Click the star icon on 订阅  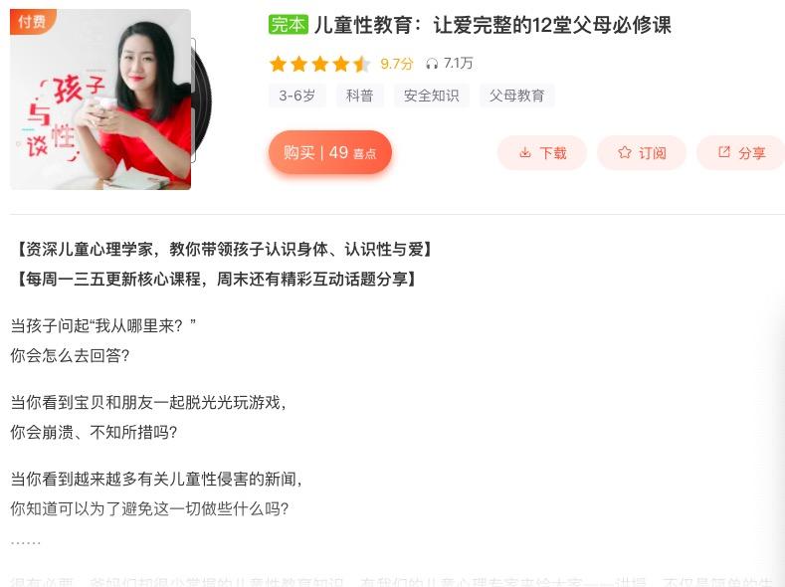[x=624, y=152]
